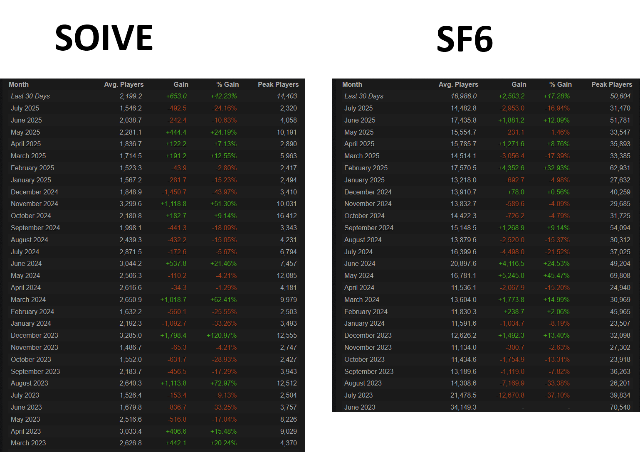Select the March 2024 row label in SOIVE

point(28,300)
